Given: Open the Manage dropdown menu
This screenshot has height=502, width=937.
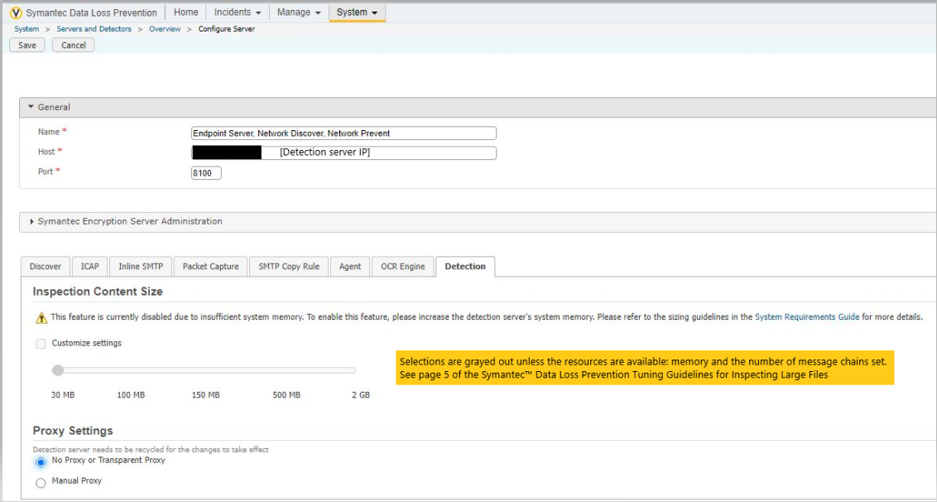Looking at the screenshot, I should 299,12.
